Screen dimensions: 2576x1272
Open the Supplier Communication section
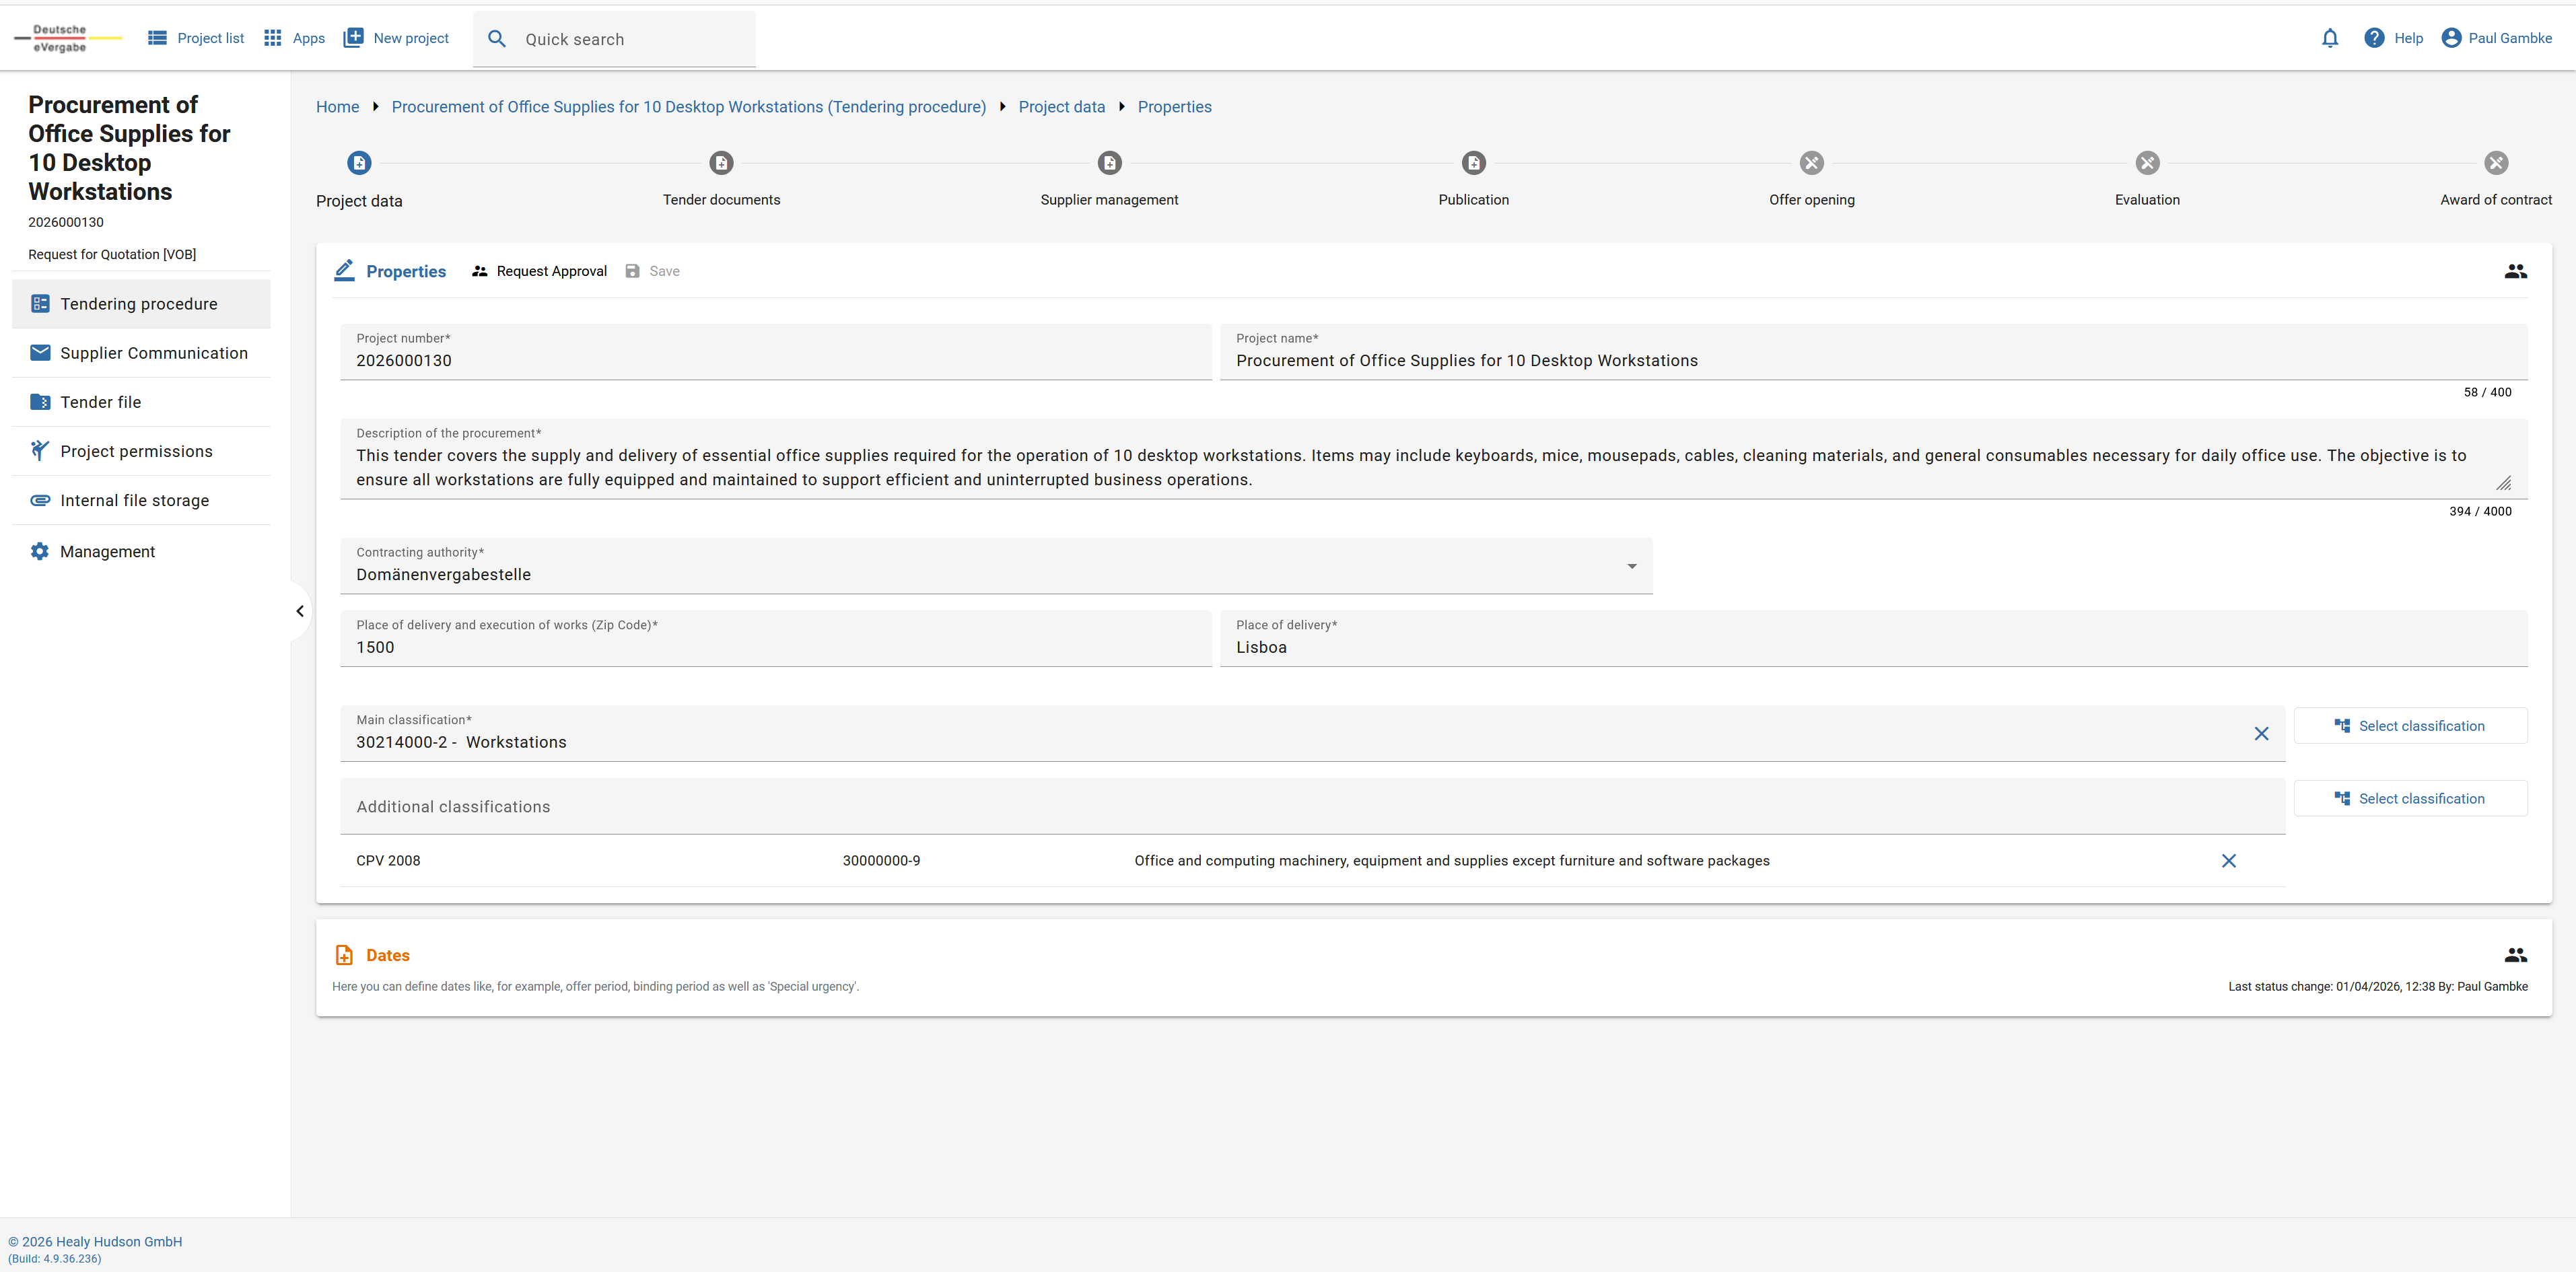(x=153, y=353)
